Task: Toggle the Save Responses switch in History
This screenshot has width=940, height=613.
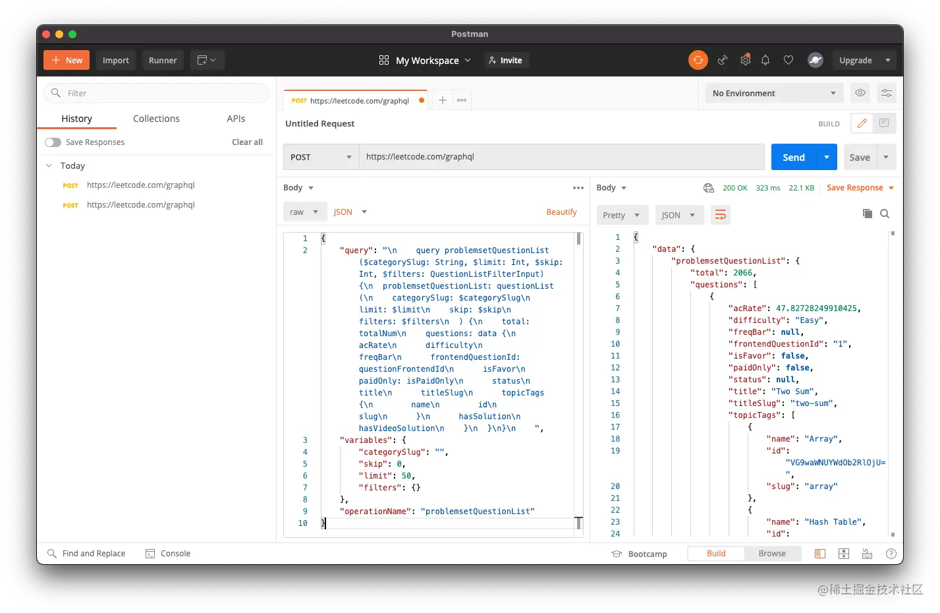Action: pyautogui.click(x=52, y=142)
